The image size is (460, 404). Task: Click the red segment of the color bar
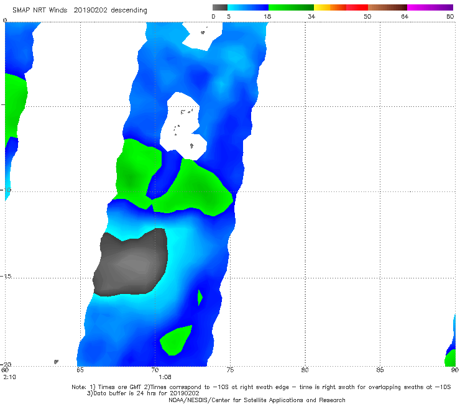coord(357,7)
